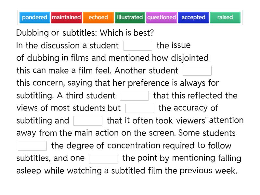Click the blank before 'the point by mentioning'

point(103,159)
